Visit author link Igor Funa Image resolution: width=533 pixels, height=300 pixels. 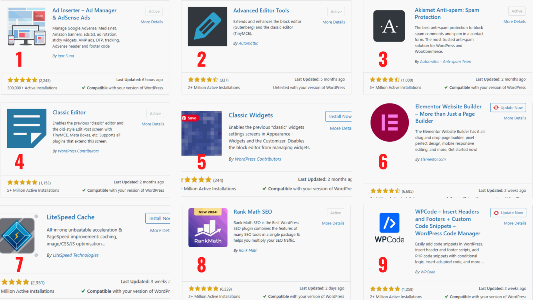pyautogui.click(x=66, y=56)
